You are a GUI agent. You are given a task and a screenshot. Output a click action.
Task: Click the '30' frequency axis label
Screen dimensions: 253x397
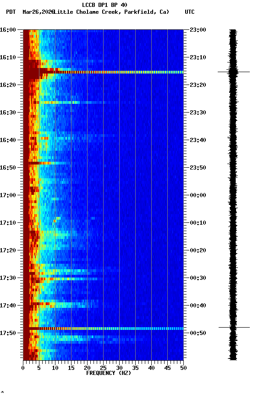tap(119, 368)
